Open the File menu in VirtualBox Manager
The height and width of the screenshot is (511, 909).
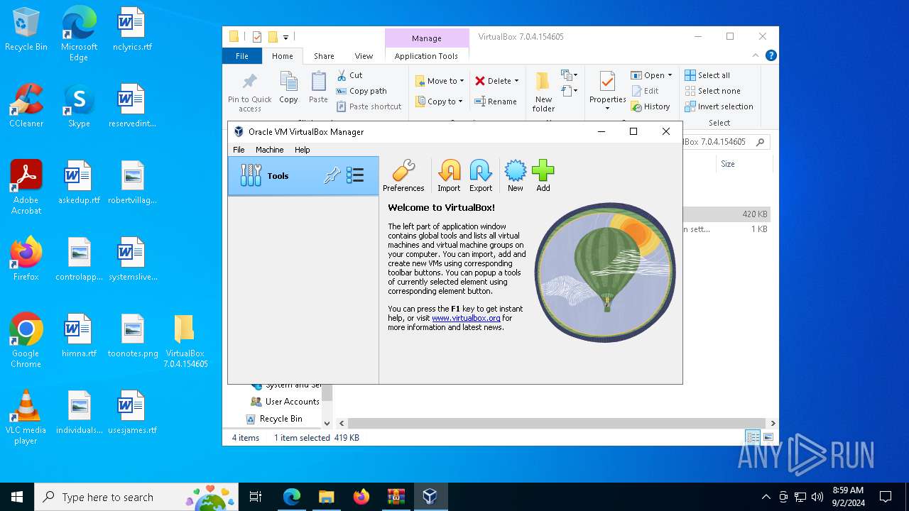pyautogui.click(x=239, y=150)
